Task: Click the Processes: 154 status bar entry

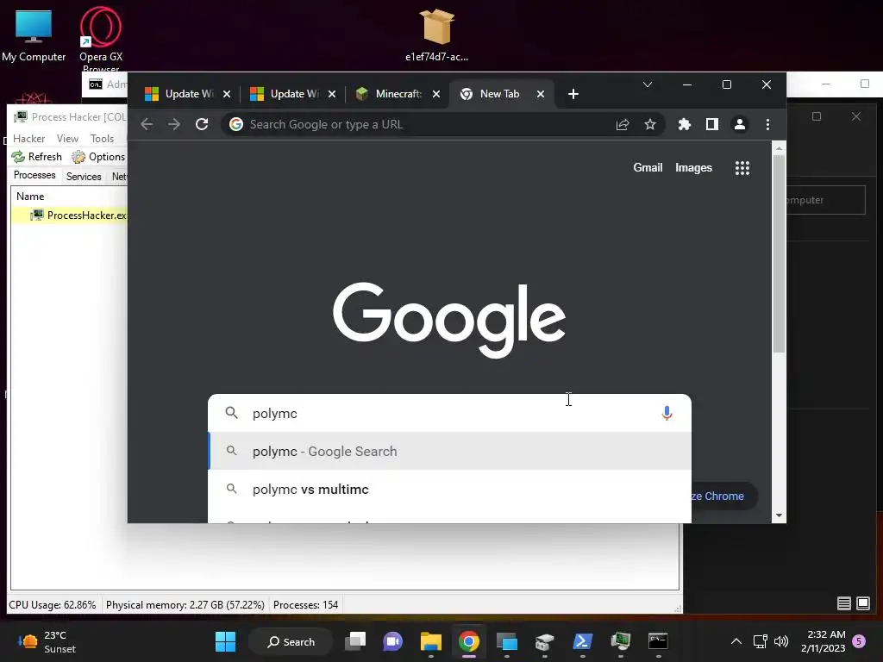Action: pyautogui.click(x=306, y=605)
